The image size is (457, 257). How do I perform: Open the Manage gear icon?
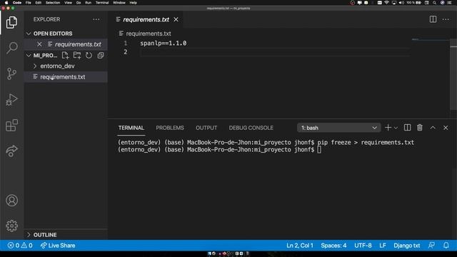click(11, 226)
